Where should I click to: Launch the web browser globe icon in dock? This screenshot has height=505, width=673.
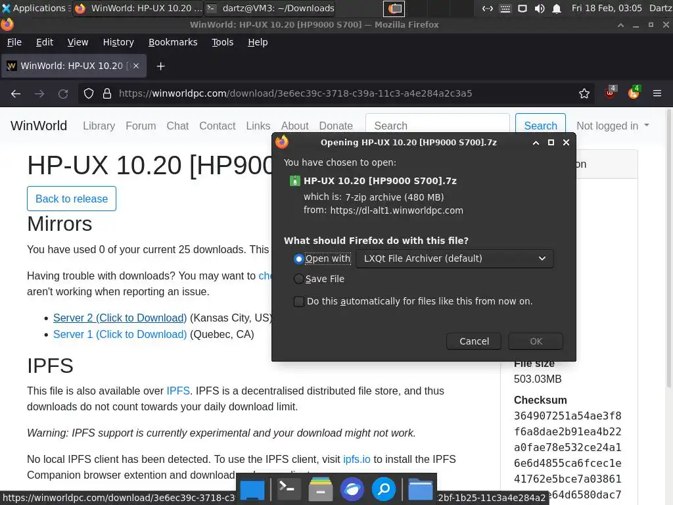[352, 489]
